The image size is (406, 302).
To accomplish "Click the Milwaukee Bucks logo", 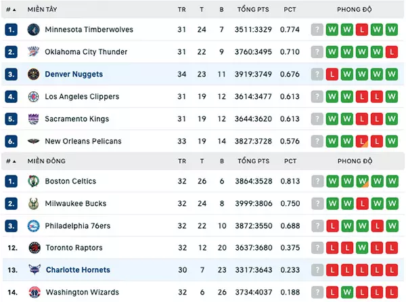I will 33,204.
